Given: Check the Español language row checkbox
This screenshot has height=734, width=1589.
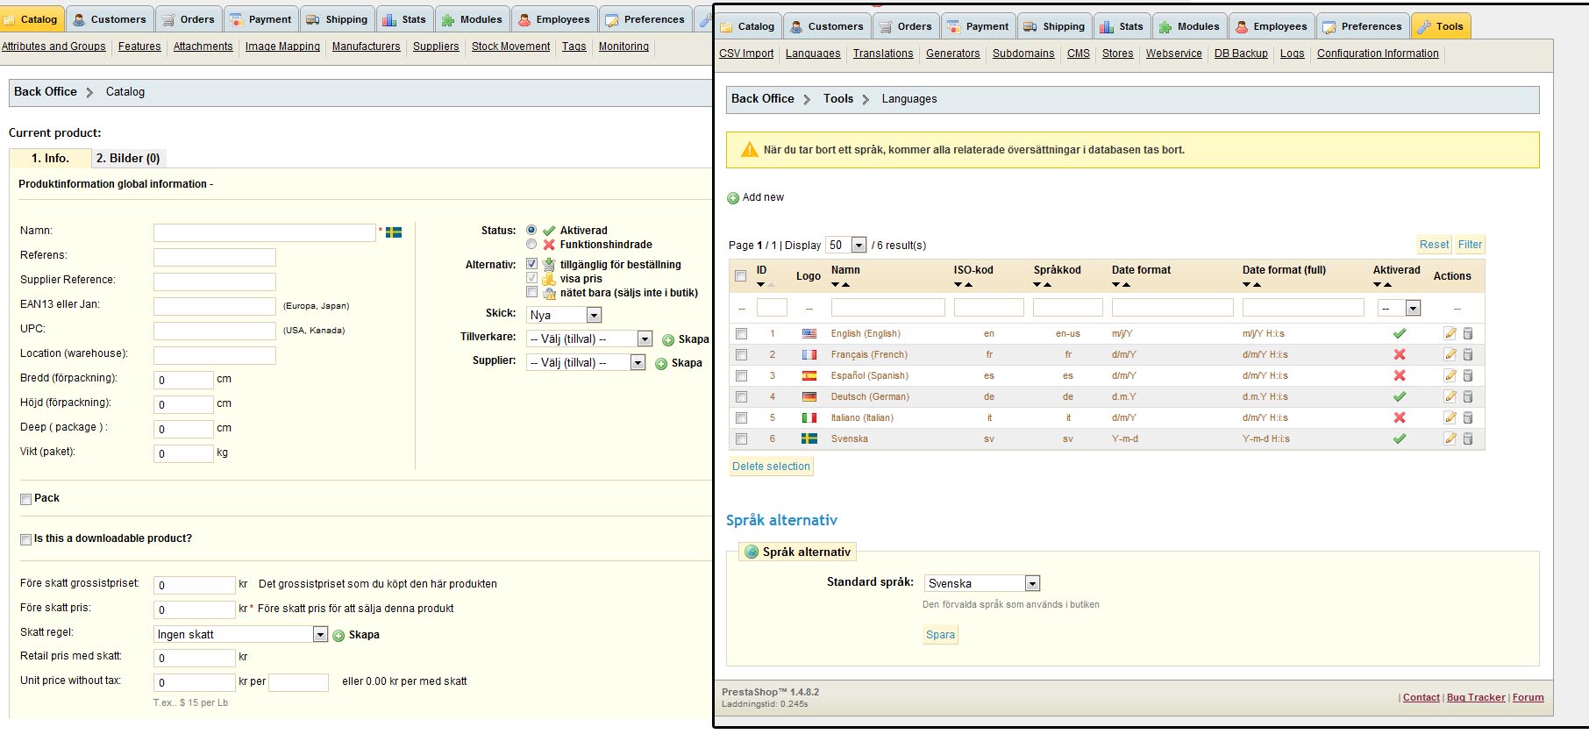Looking at the screenshot, I should pos(741,375).
